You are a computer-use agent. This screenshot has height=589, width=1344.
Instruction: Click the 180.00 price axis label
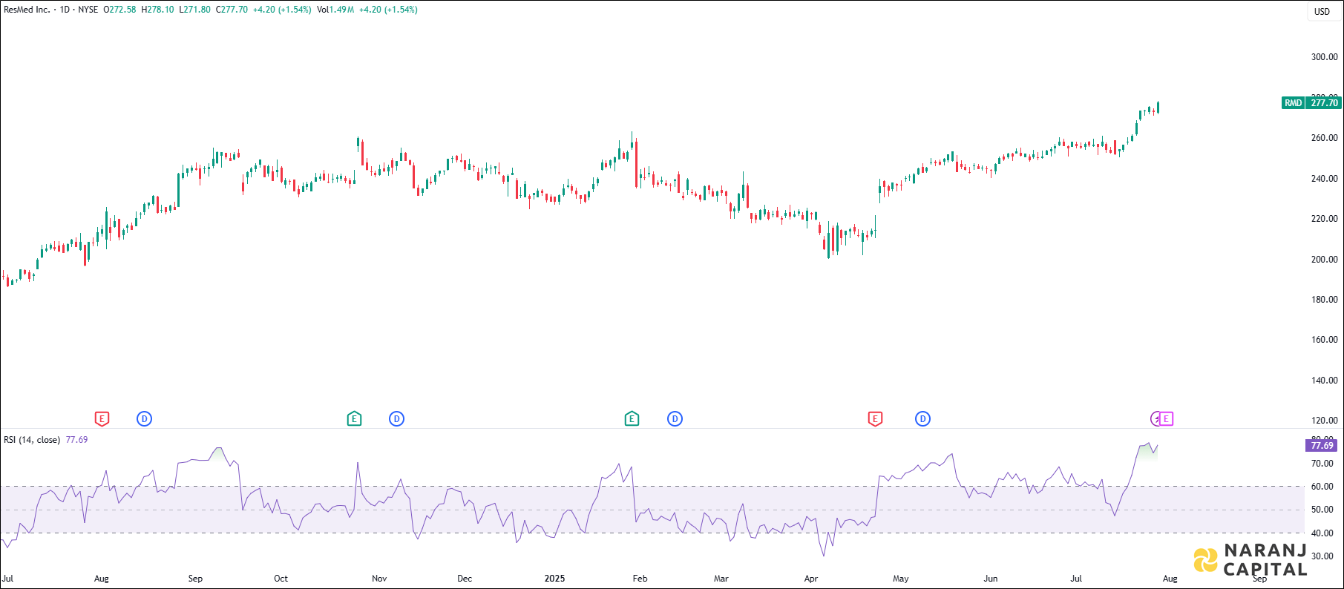(1325, 300)
